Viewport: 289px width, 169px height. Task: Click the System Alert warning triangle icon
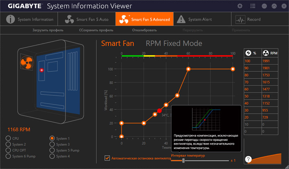[x=181, y=19]
